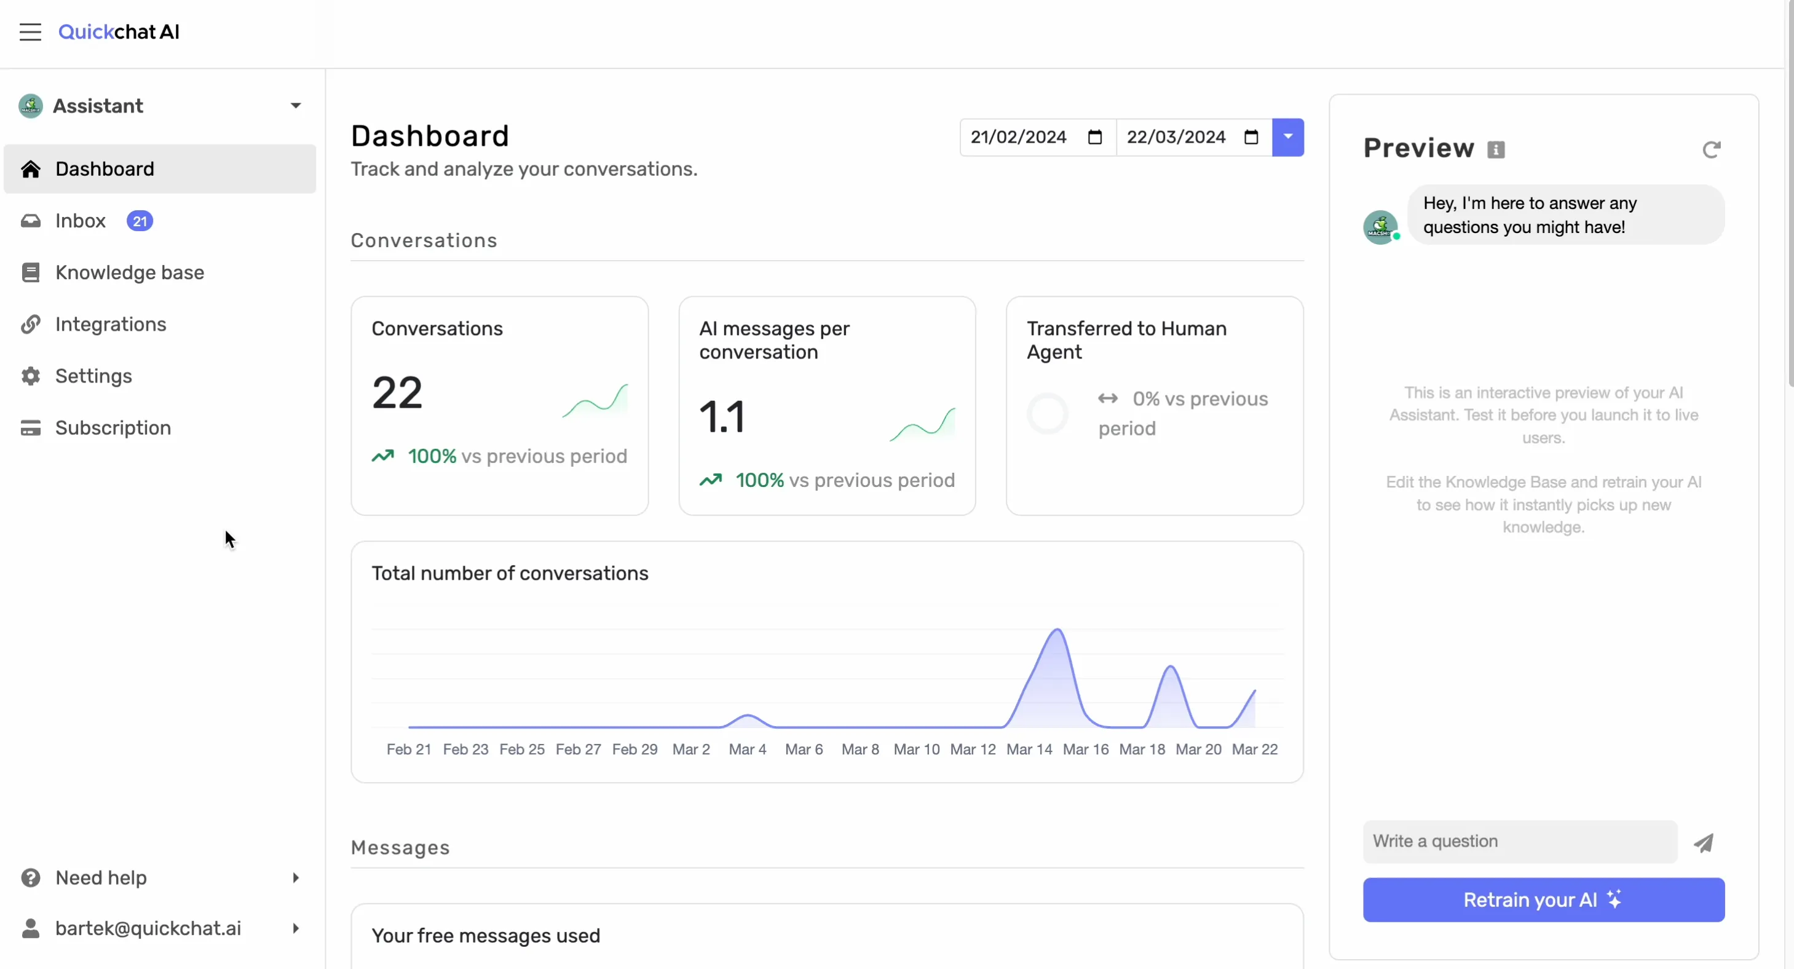Click the green trend-up icon under Conversations
The height and width of the screenshot is (969, 1794).
point(383,456)
